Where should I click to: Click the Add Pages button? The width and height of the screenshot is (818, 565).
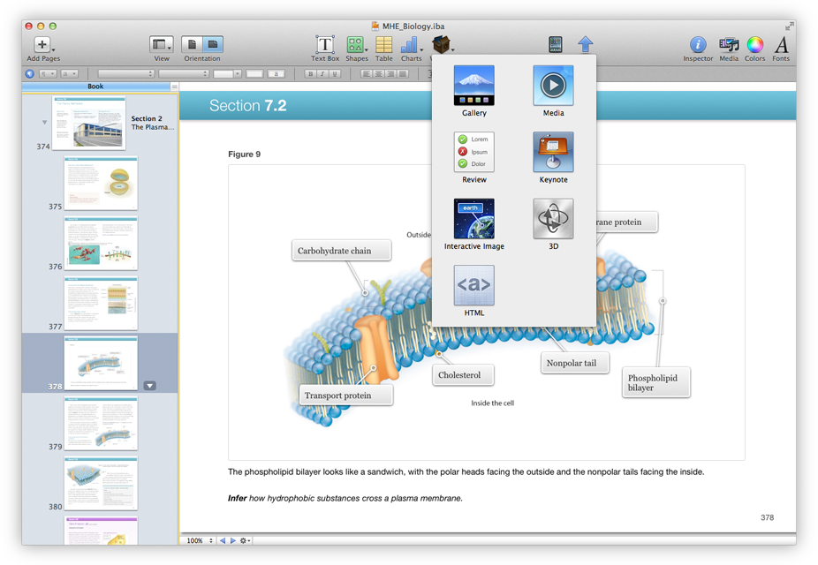[42, 45]
